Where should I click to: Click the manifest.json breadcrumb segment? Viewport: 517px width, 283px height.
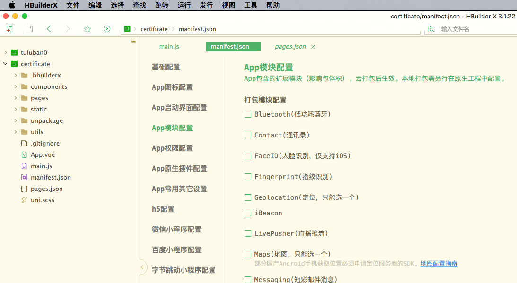[197, 29]
